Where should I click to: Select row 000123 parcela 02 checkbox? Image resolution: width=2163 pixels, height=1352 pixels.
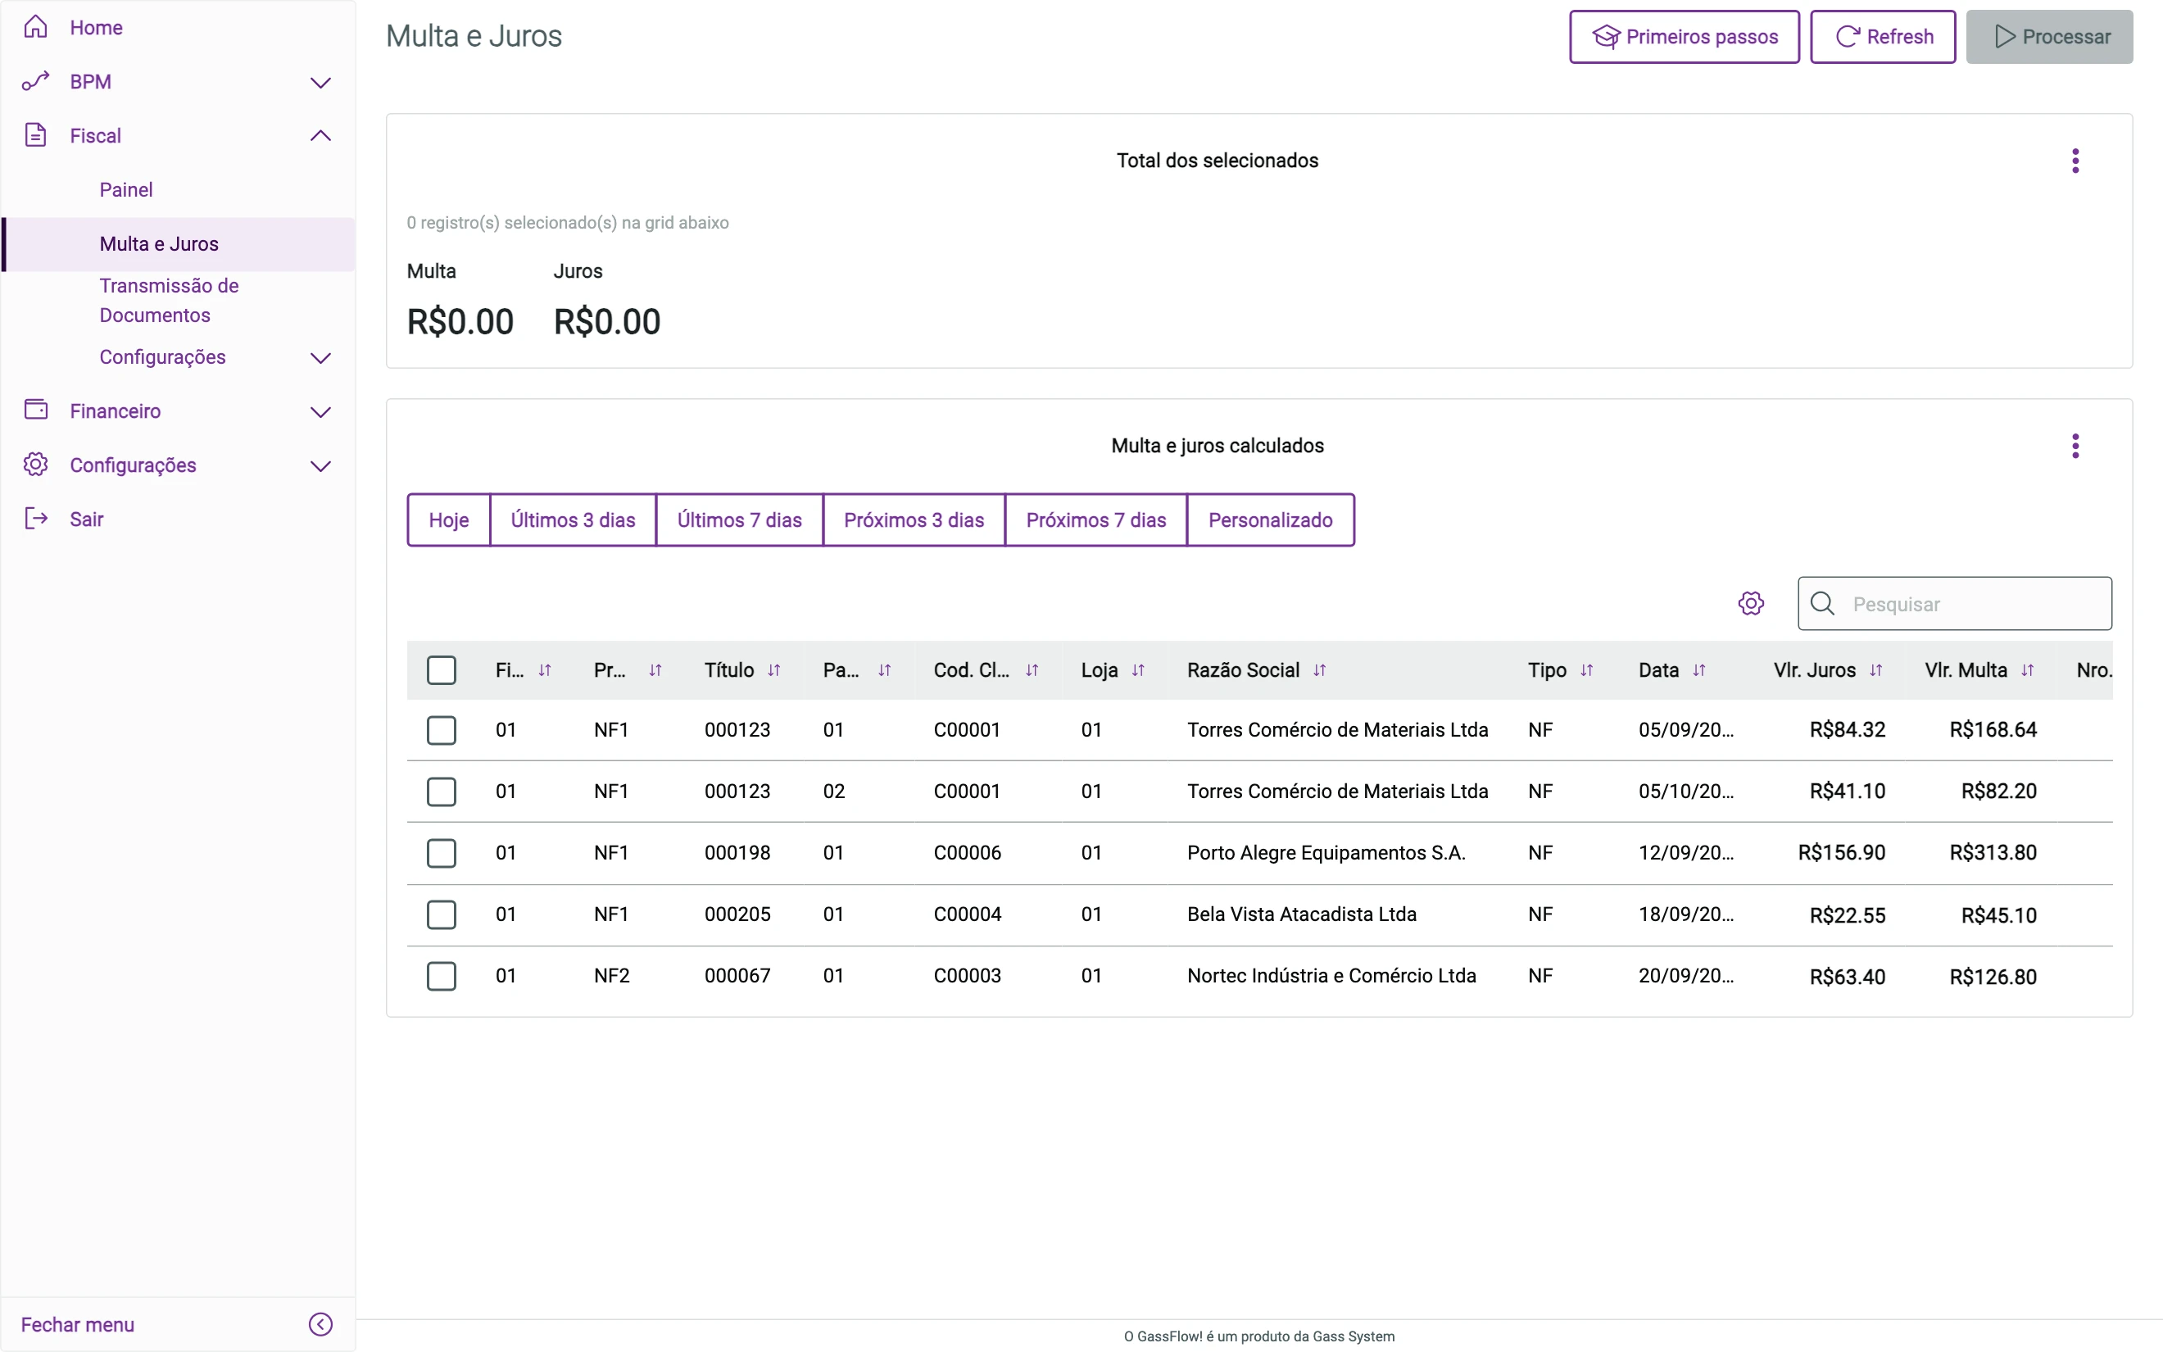tap(442, 792)
